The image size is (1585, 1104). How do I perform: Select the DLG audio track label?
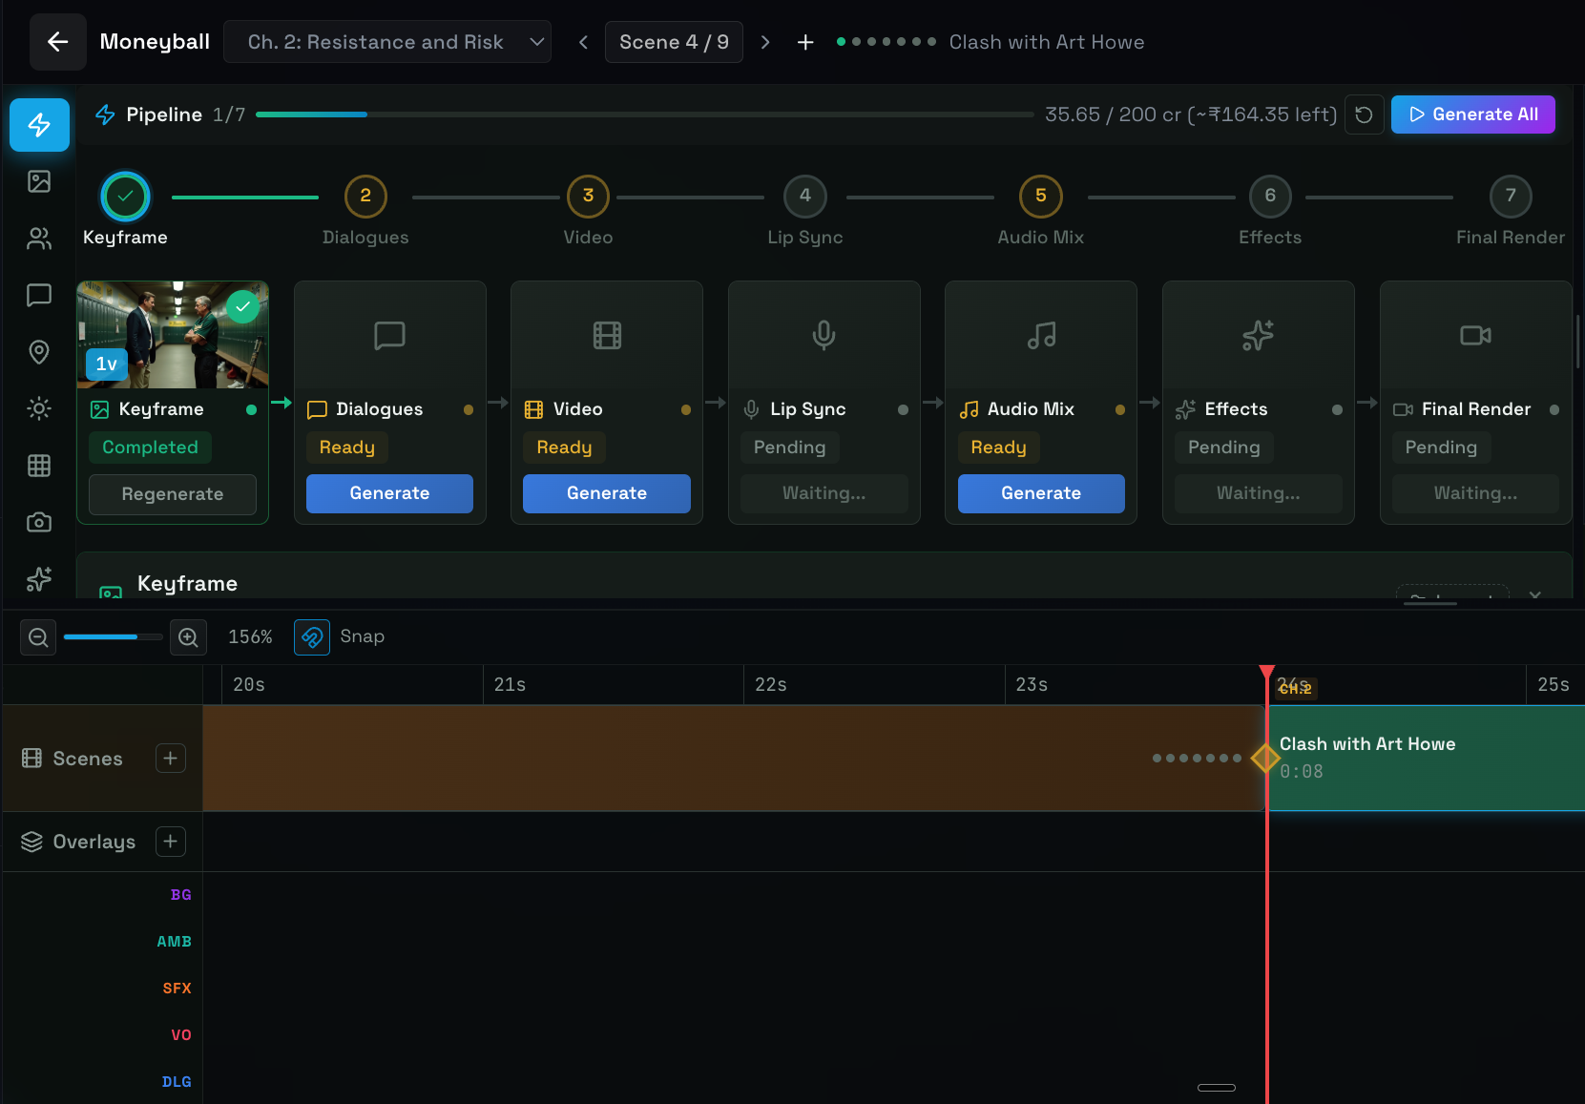pos(177,1082)
